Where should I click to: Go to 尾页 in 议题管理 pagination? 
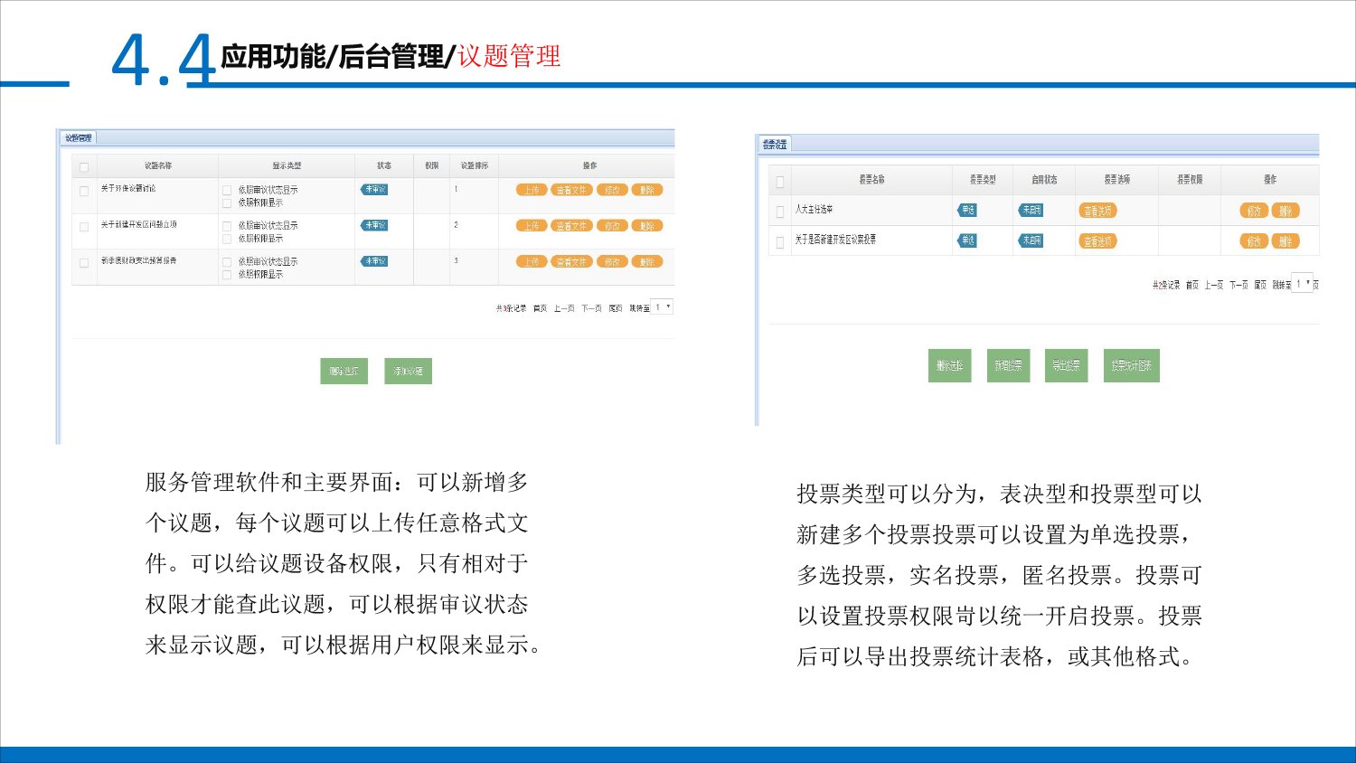[x=615, y=309]
